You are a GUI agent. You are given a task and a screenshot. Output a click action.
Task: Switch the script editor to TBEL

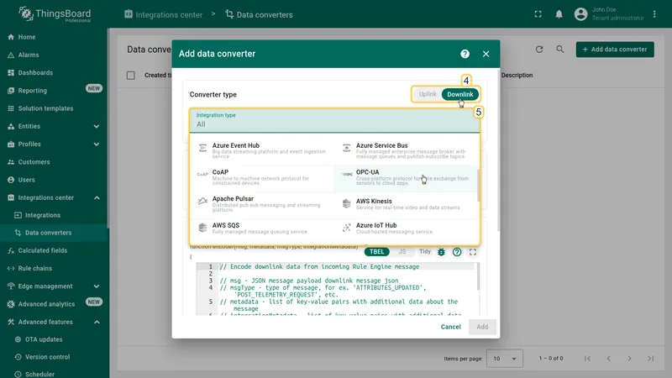click(376, 251)
